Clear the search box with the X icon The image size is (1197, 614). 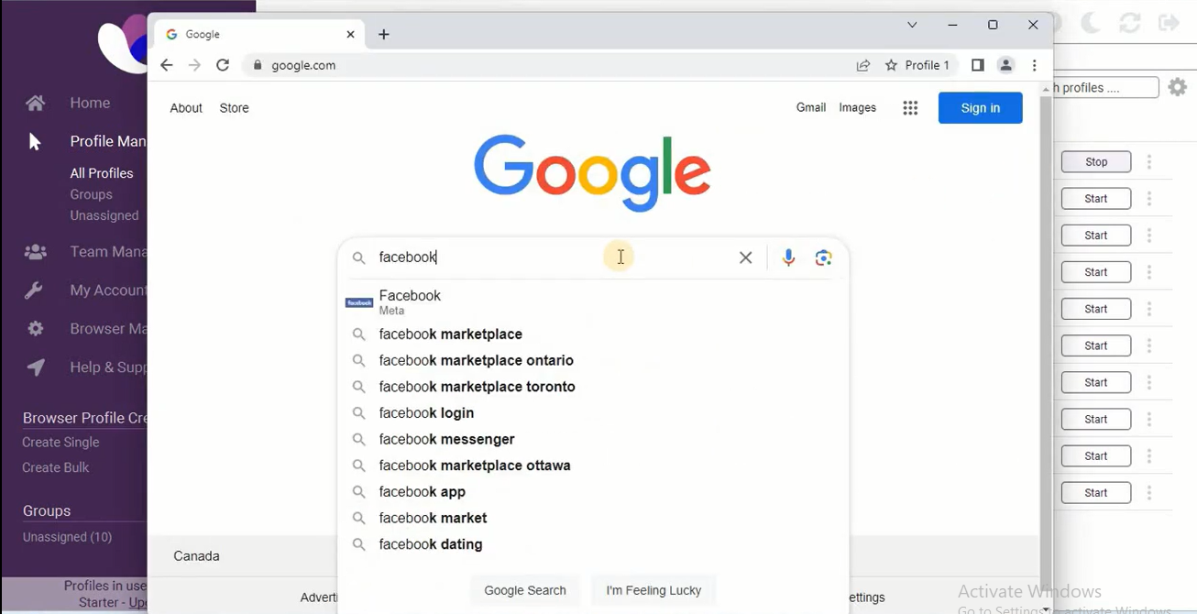[746, 258]
